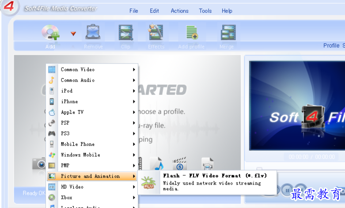Click the Apple TV apple icon

tap(52, 112)
